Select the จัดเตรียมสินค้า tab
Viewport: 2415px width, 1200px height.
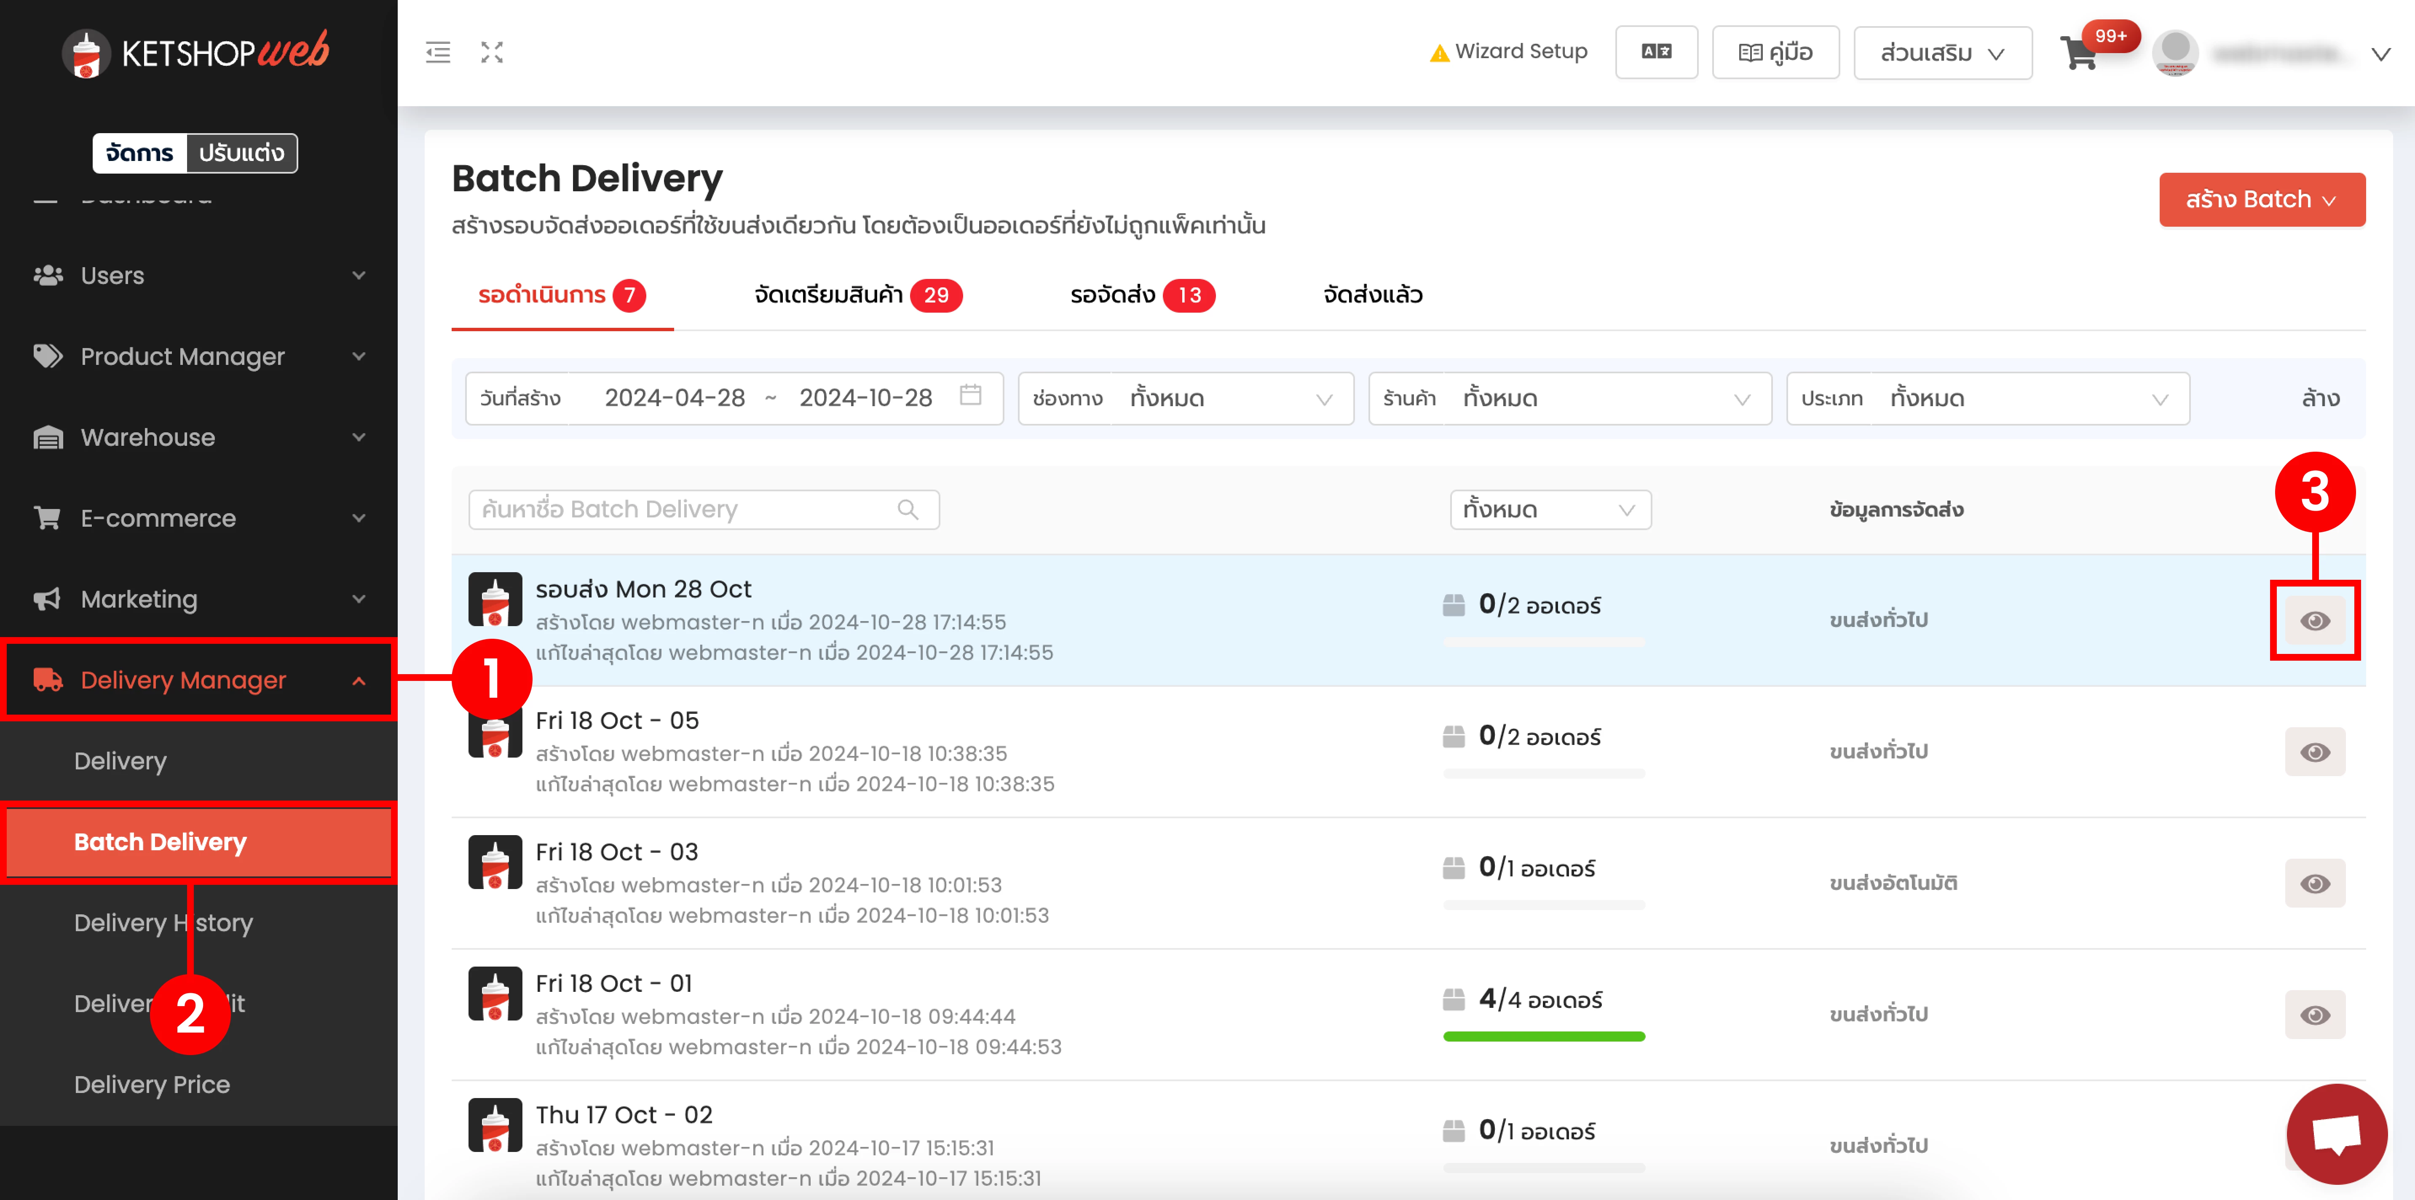[x=858, y=295]
